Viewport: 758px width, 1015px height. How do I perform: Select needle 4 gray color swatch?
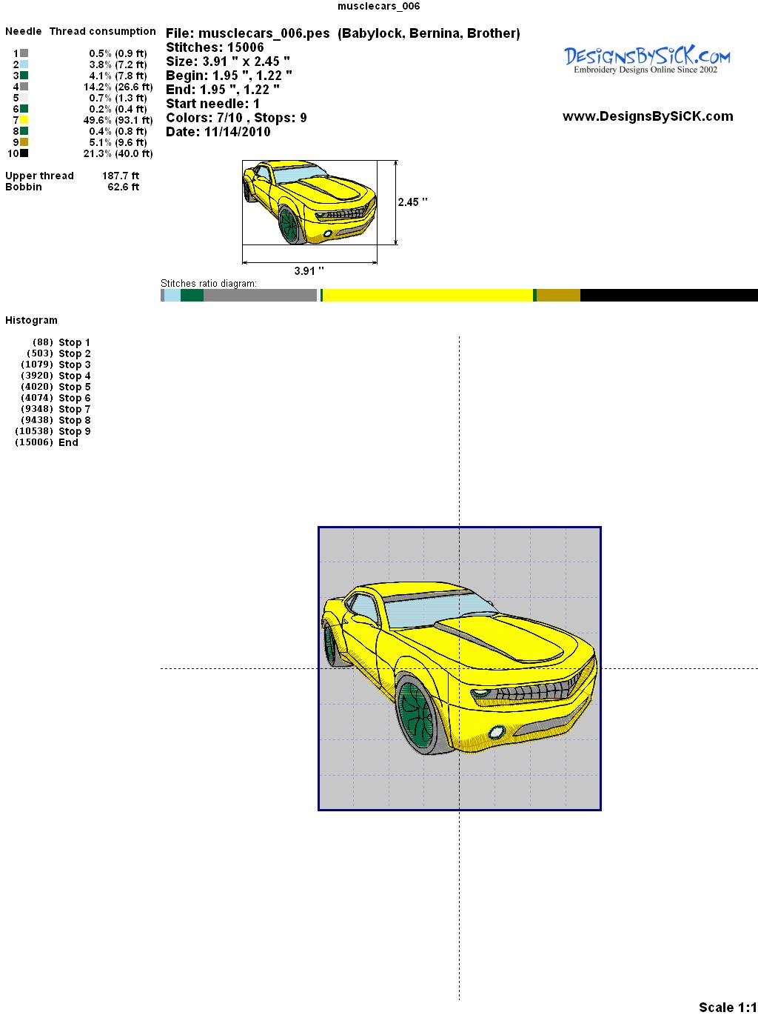click(x=24, y=87)
